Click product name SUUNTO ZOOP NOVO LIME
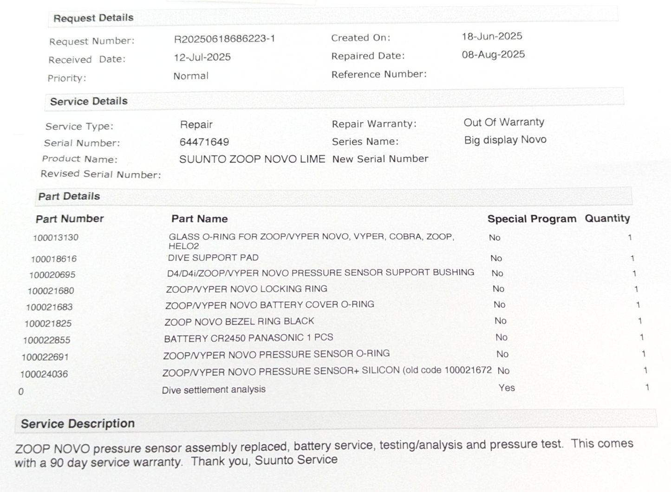 pos(252,159)
